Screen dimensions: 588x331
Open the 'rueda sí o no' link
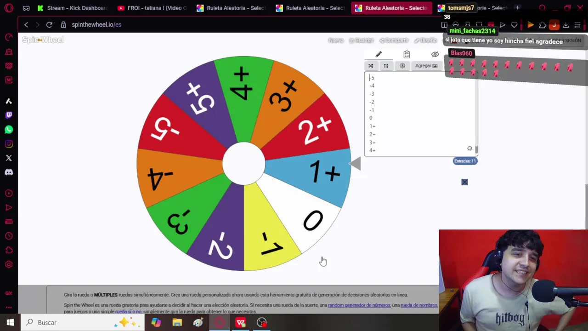pyautogui.click(x=128, y=312)
